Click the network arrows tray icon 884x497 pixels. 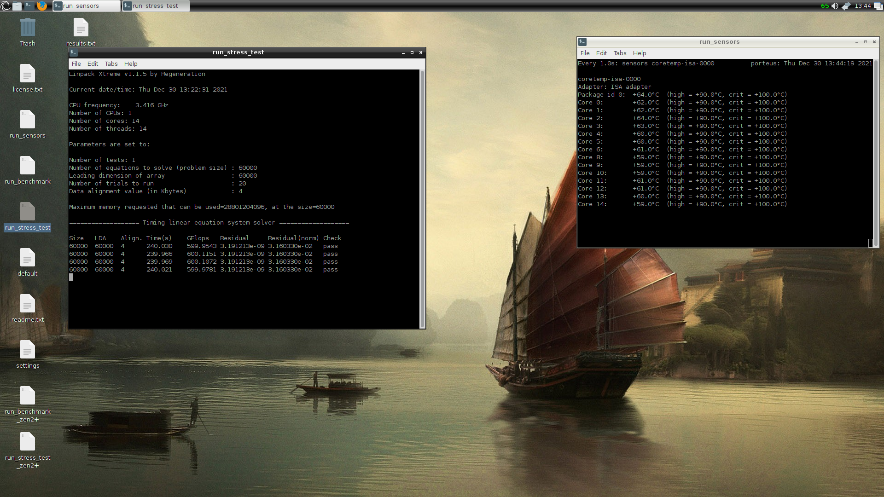coord(846,6)
